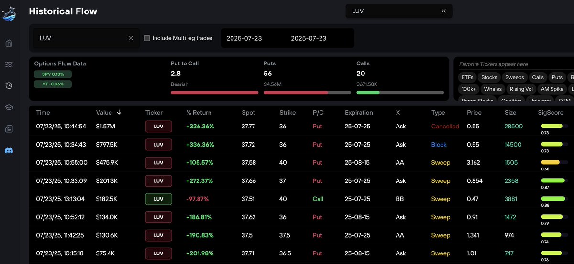
Task: Select the Sweeps filter chip
Action: [515, 77]
